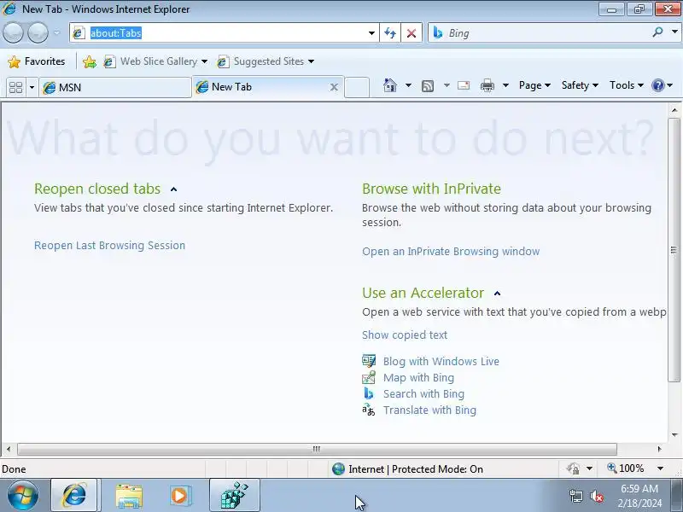This screenshot has width=683, height=512.
Task: Expand the zoom level dropdown arrow
Action: [660, 468]
